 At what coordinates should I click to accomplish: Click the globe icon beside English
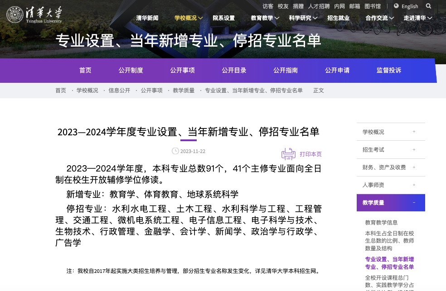pos(396,6)
